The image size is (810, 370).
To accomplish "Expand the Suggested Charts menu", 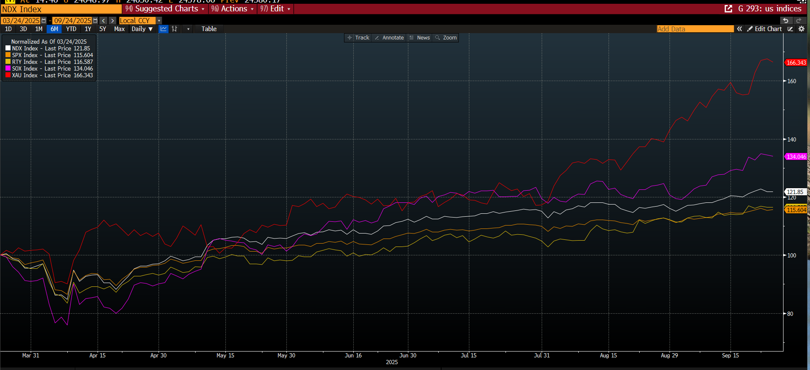I will pos(165,9).
